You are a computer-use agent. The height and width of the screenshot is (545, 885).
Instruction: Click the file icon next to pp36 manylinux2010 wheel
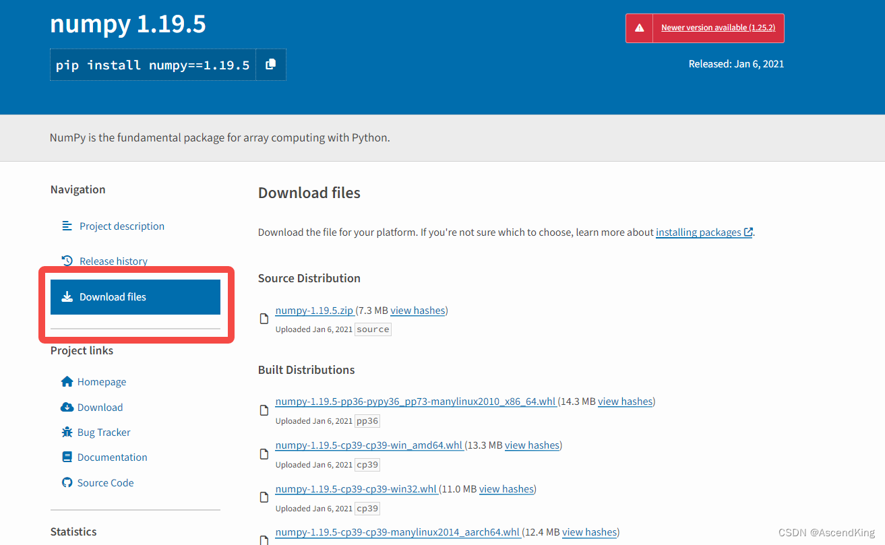click(x=265, y=410)
